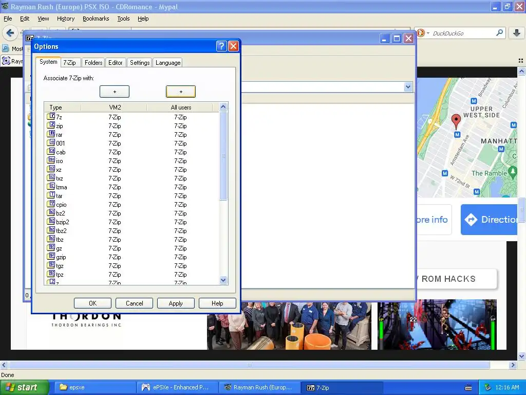Select the xz file type icon
This screenshot has height=395, width=526.
[51, 169]
